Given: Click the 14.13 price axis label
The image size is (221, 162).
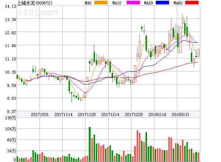Looking at the screenshot, I should coord(11,6).
